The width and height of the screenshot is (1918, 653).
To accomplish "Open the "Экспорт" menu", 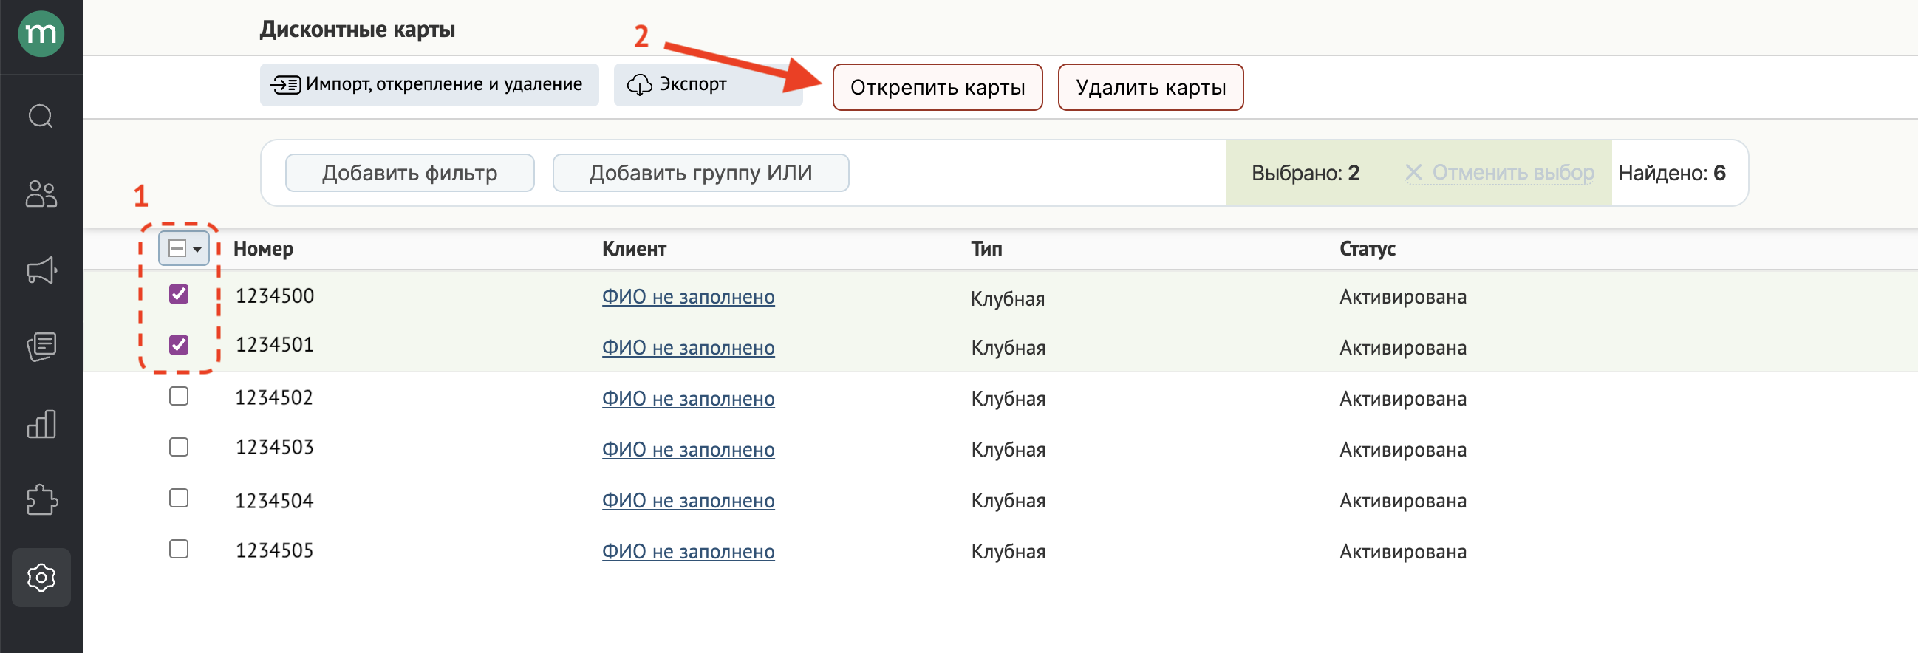I will tap(707, 85).
